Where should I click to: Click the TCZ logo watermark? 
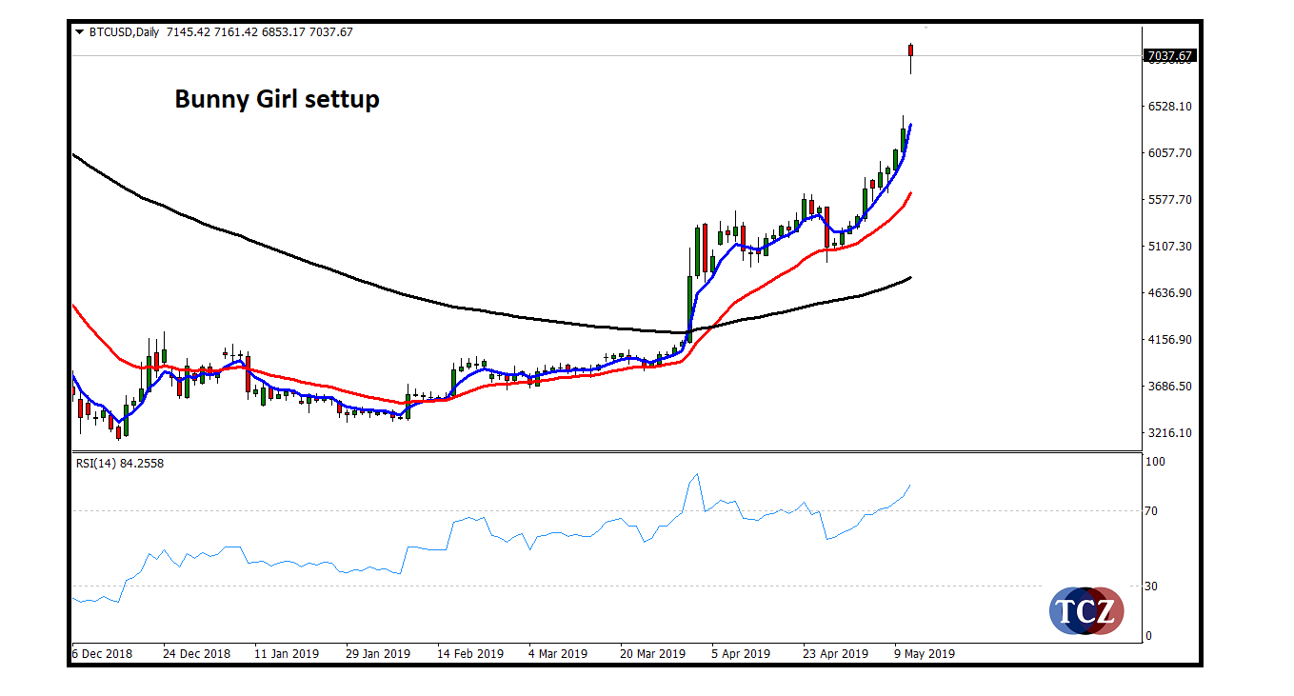pyautogui.click(x=1086, y=610)
